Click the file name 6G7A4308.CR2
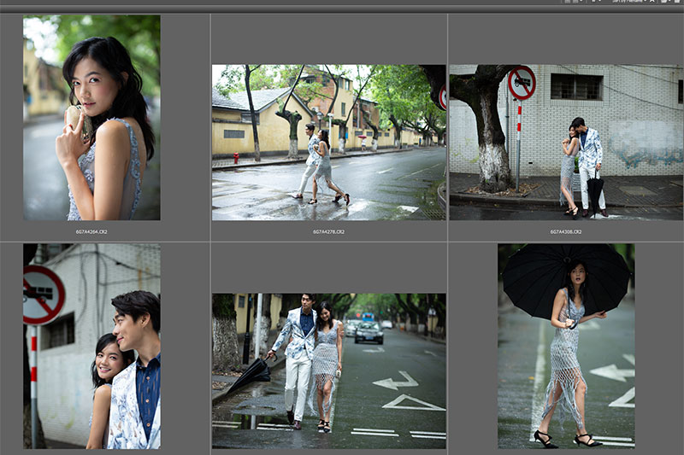Image resolution: width=684 pixels, height=455 pixels. tap(566, 232)
